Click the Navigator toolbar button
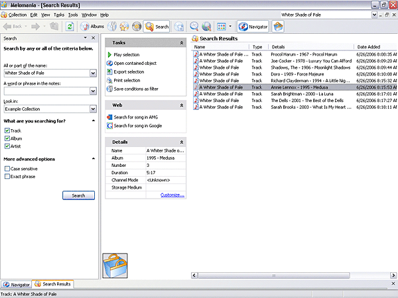This screenshot has width=398, height=298. click(253, 26)
